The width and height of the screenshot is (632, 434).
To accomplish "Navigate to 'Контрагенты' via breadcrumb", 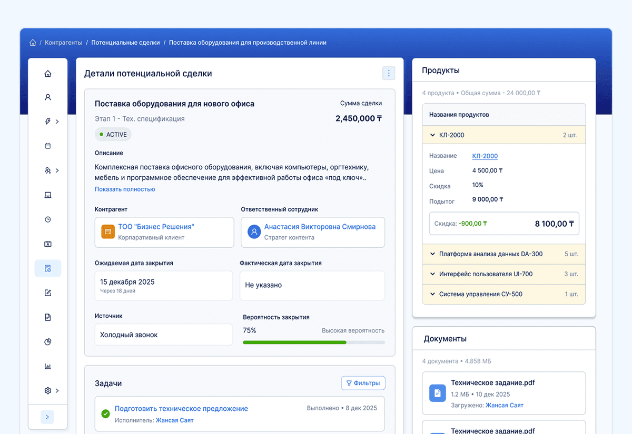I will click(x=63, y=42).
